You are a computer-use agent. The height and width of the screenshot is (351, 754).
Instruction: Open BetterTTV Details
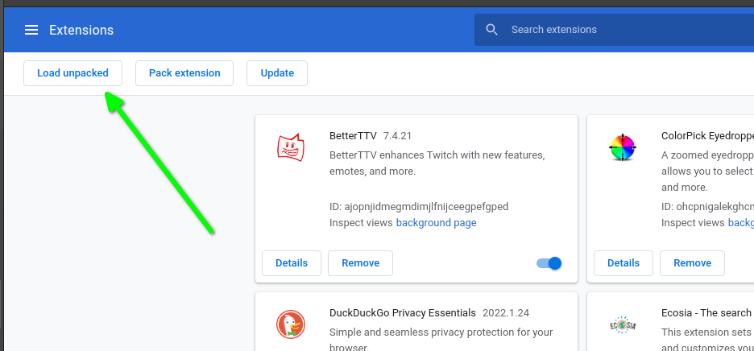(x=292, y=263)
